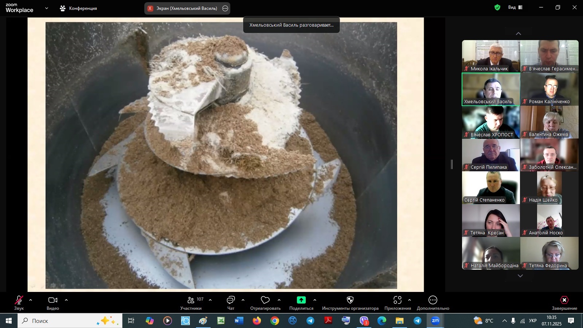583x328 pixels.
Task: Expand the audio settings arrow
Action: point(31,300)
